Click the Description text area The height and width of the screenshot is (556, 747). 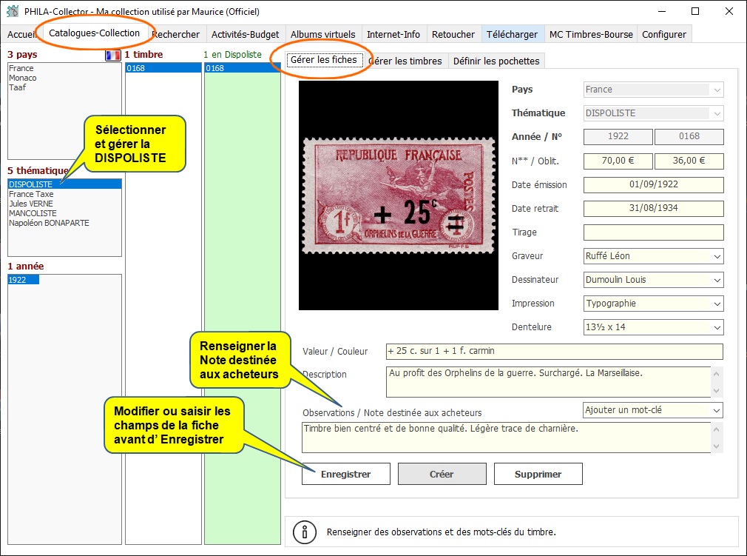click(x=548, y=381)
